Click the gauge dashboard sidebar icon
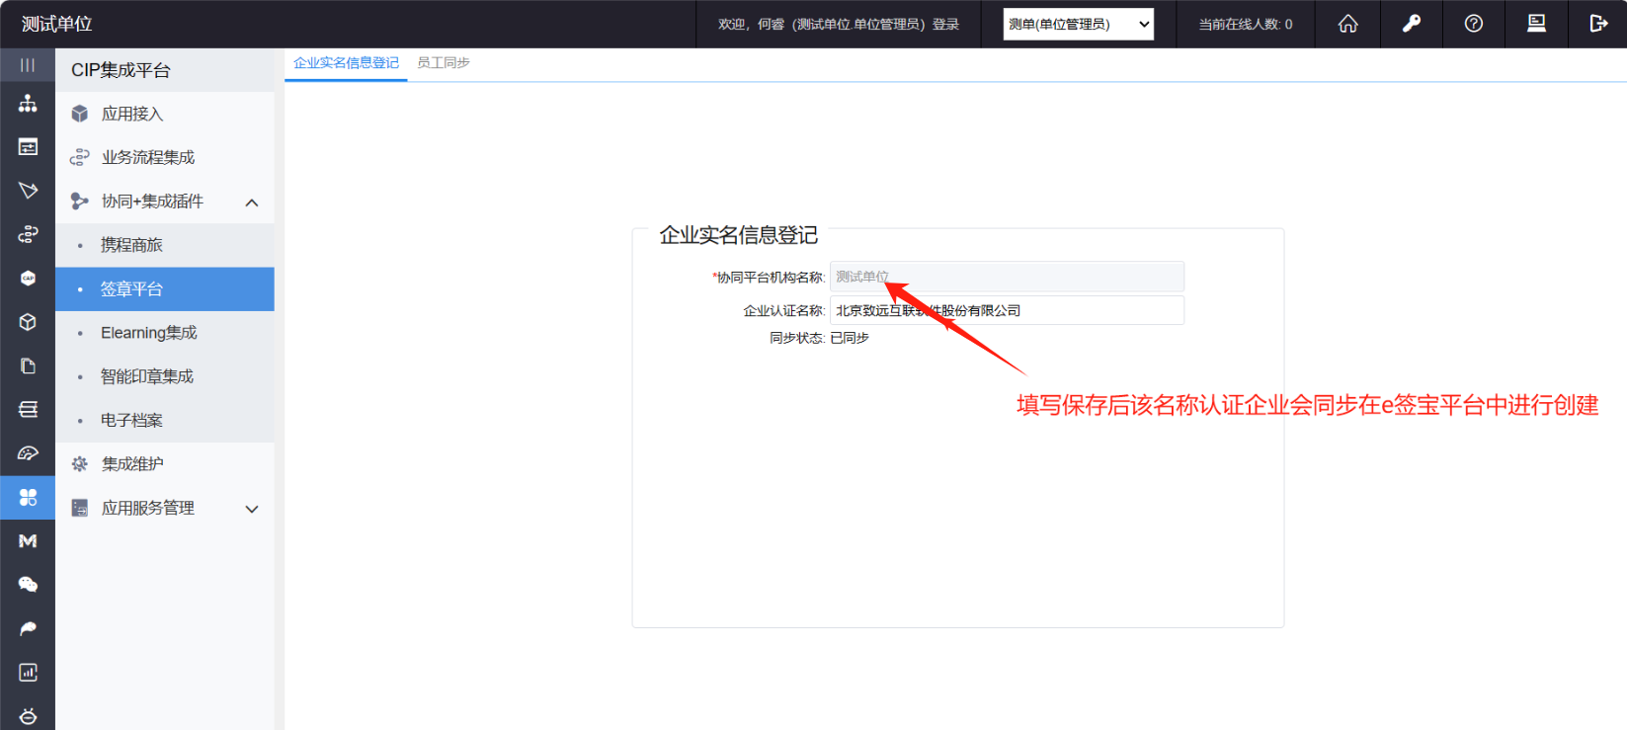 tap(28, 453)
